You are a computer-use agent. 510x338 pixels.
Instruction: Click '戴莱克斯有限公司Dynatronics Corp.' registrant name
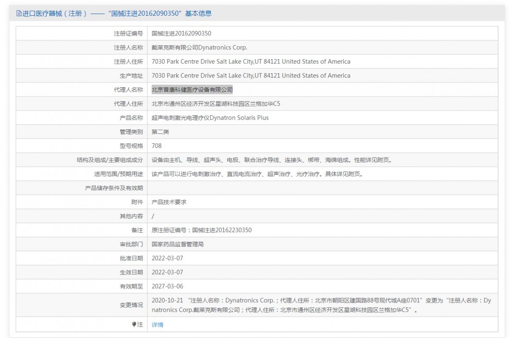[x=199, y=48]
